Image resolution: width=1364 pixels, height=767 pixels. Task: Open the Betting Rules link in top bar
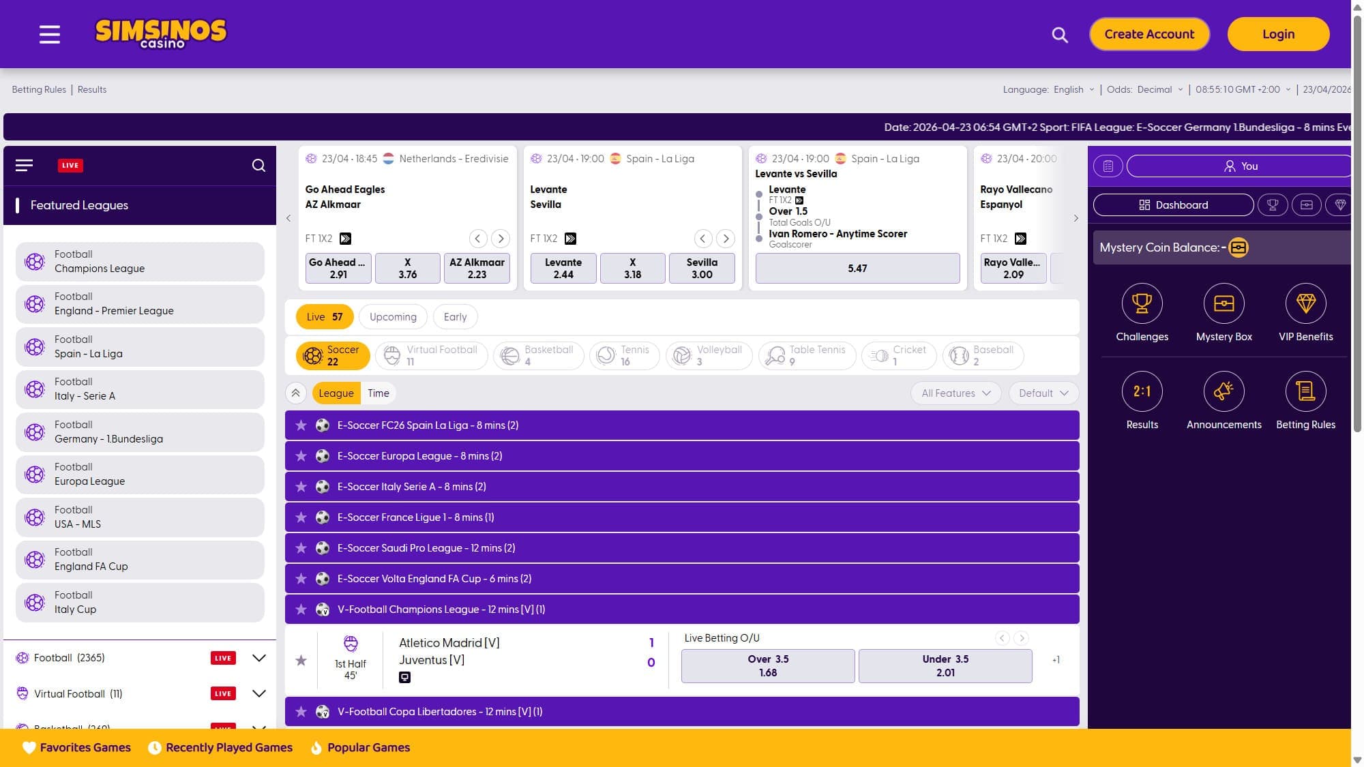click(39, 89)
